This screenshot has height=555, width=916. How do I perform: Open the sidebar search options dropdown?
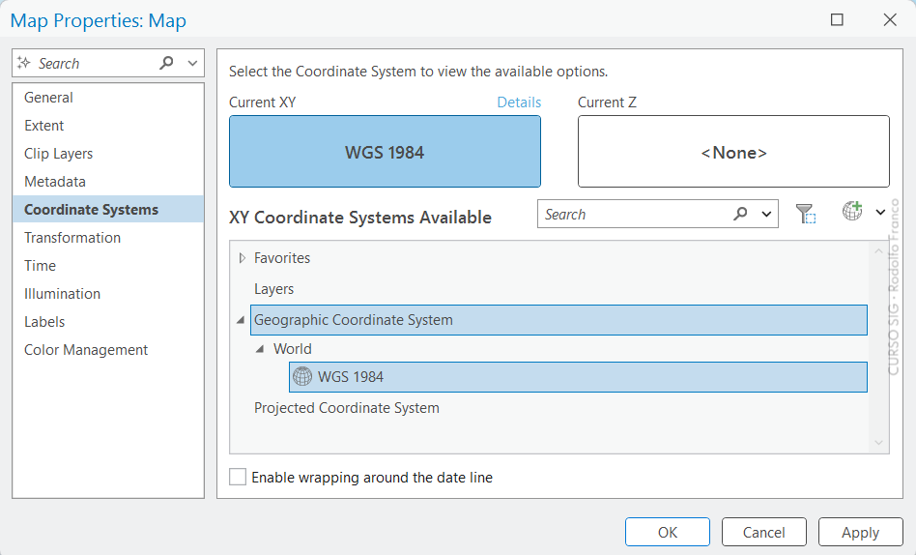pyautogui.click(x=192, y=63)
